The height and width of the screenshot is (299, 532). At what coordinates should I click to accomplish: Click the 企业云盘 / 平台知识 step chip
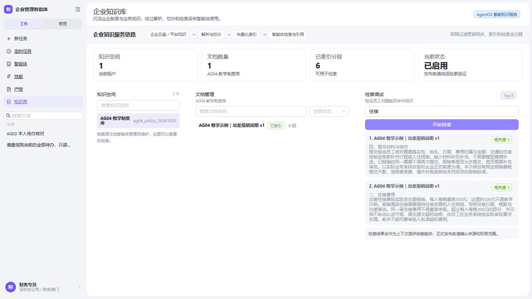168,35
